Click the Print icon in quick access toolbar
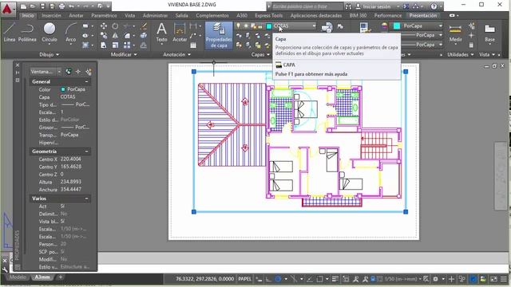511x287 pixels. [x=61, y=6]
